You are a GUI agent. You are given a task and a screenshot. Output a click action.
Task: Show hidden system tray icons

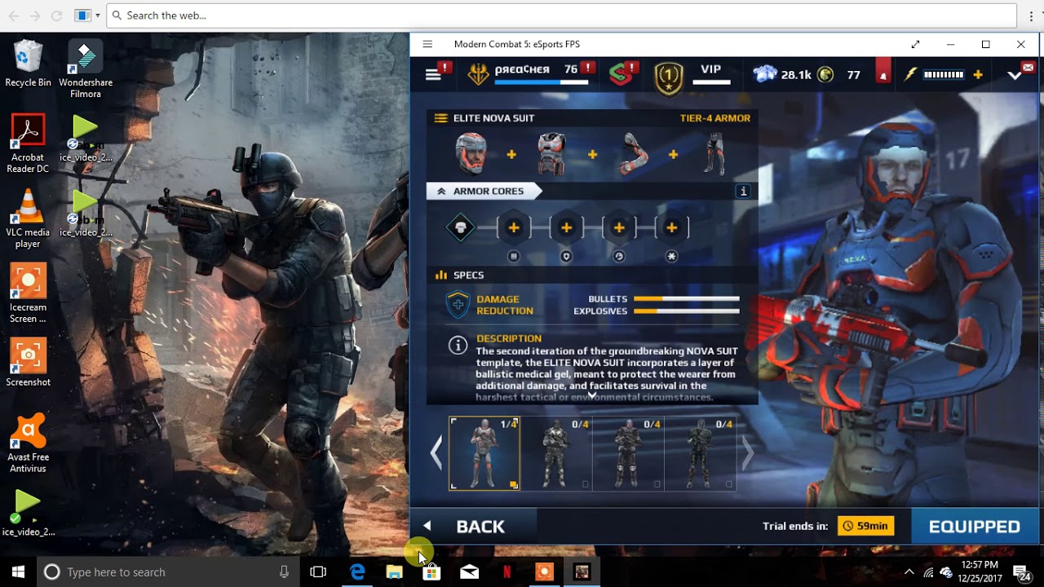[909, 572]
